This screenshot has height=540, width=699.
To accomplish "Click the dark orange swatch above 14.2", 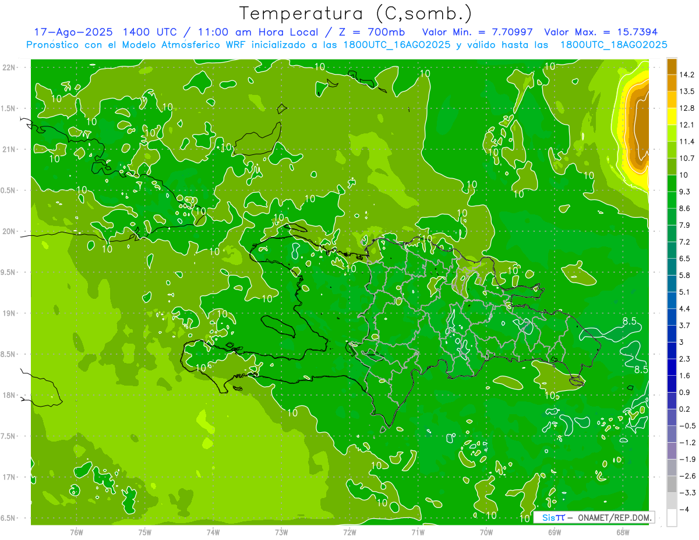I will (x=672, y=66).
